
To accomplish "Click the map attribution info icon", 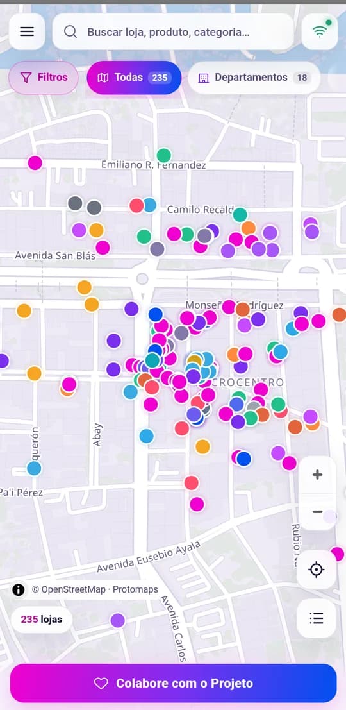I will click(x=19, y=589).
